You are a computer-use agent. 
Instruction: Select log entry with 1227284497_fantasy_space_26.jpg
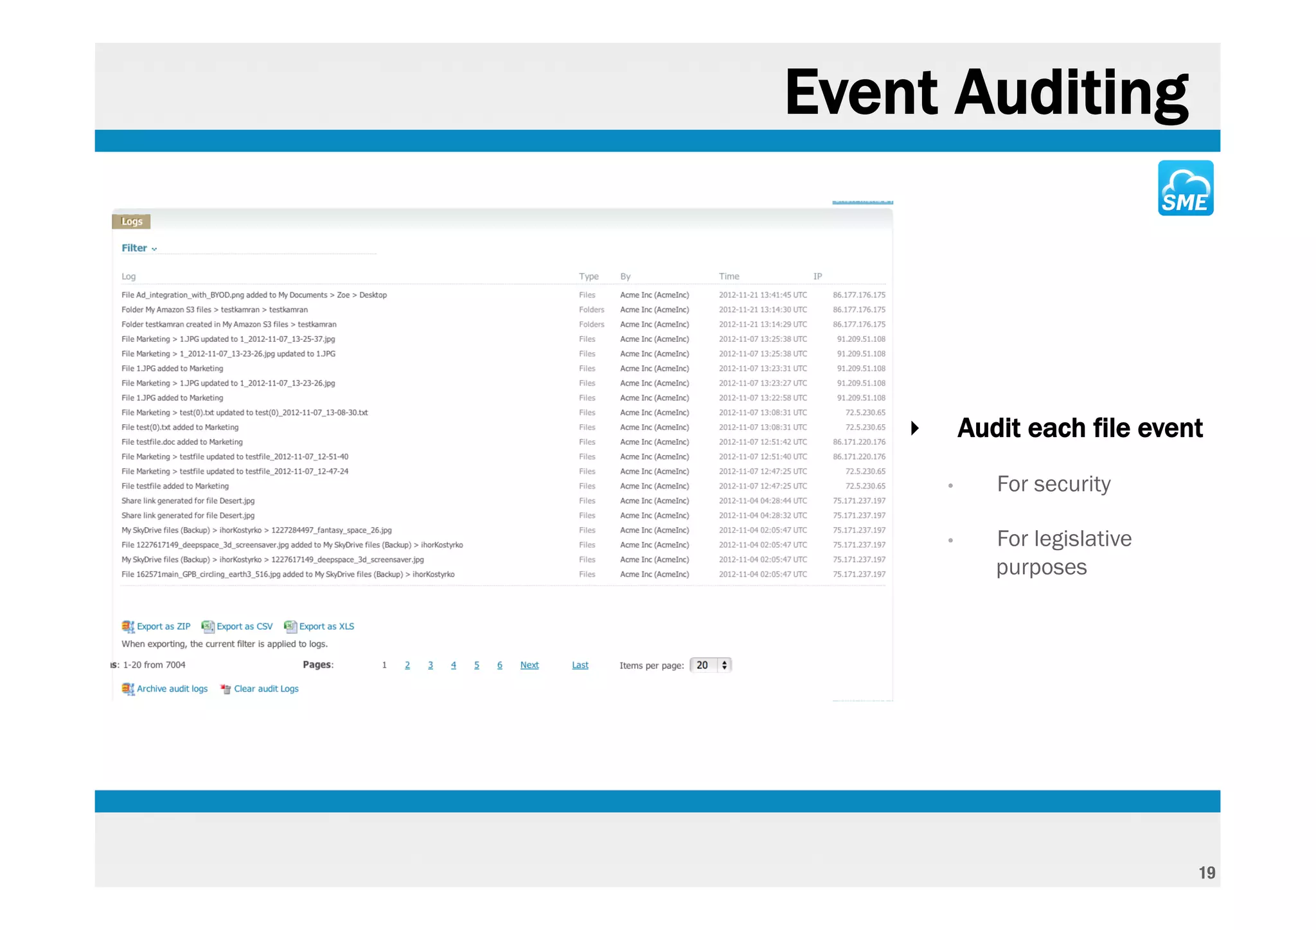(256, 530)
